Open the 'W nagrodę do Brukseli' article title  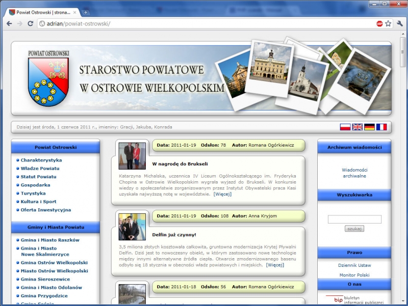[x=180, y=164]
